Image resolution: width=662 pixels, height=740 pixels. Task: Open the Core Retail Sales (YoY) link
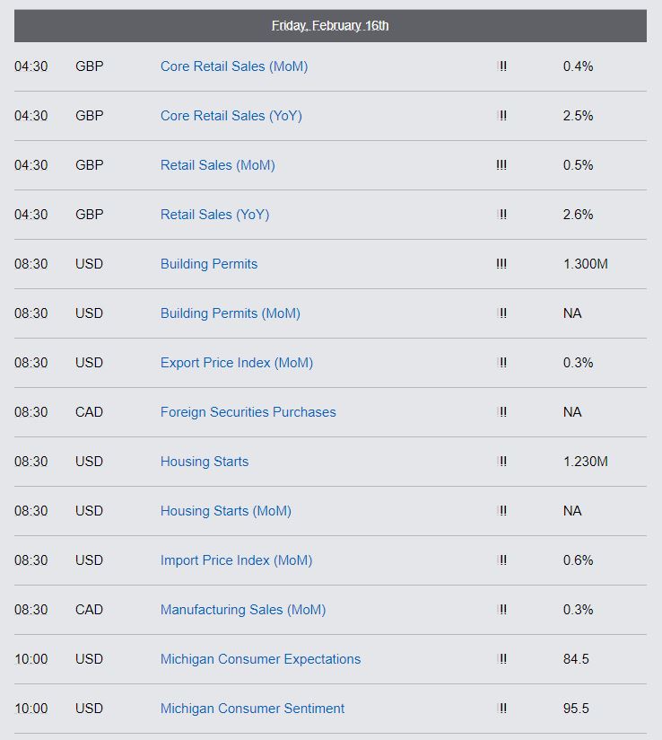(231, 116)
